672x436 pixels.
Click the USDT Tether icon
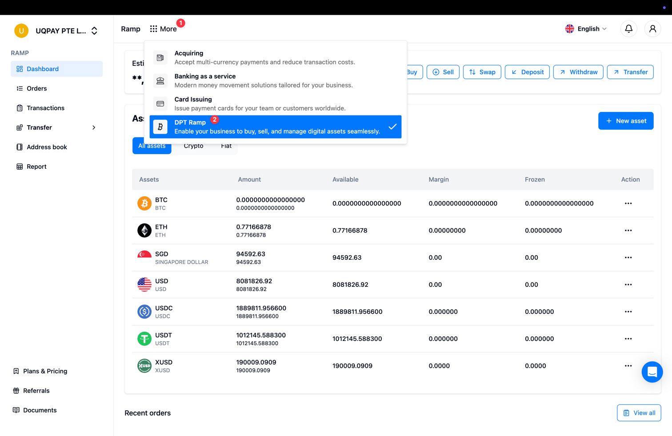click(x=144, y=339)
